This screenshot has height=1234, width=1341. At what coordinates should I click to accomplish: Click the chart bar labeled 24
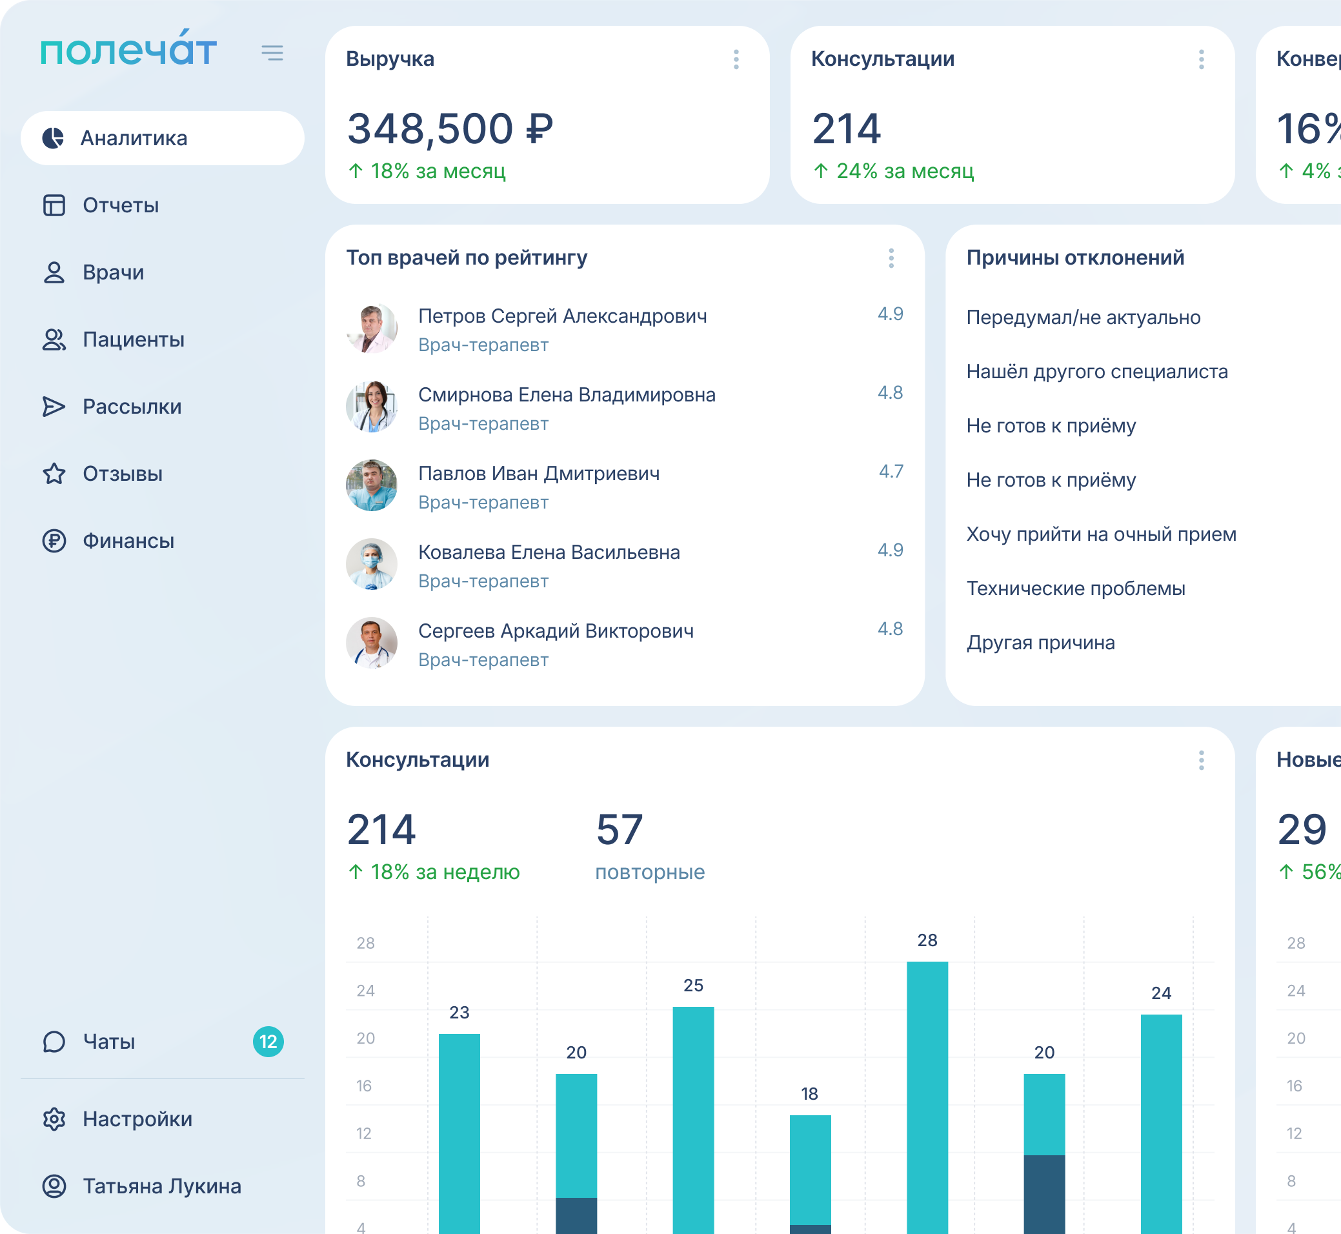click(x=1162, y=1124)
